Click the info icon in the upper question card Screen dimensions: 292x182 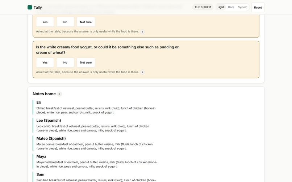(142, 31)
